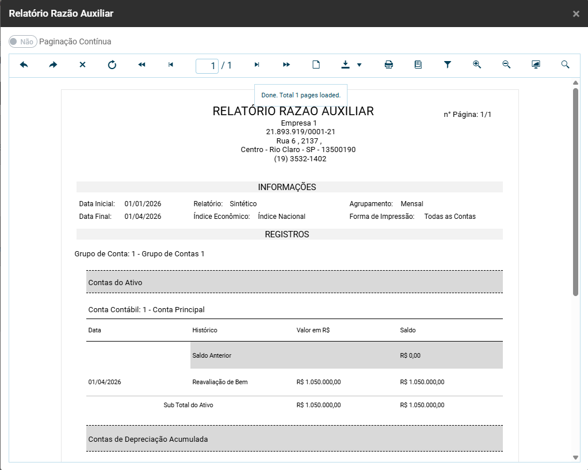Click the export download icon
588x470 pixels.
(345, 65)
